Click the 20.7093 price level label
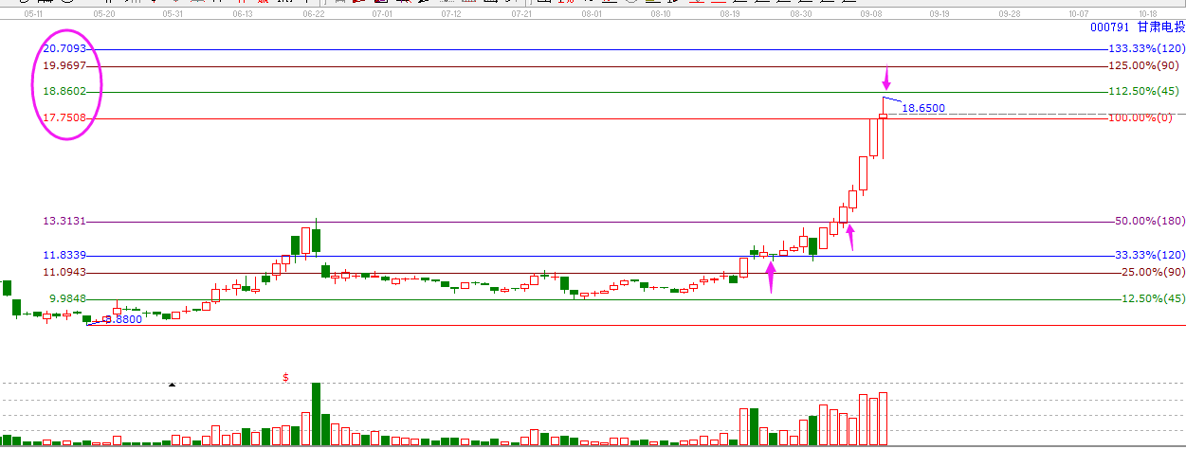 [64, 48]
